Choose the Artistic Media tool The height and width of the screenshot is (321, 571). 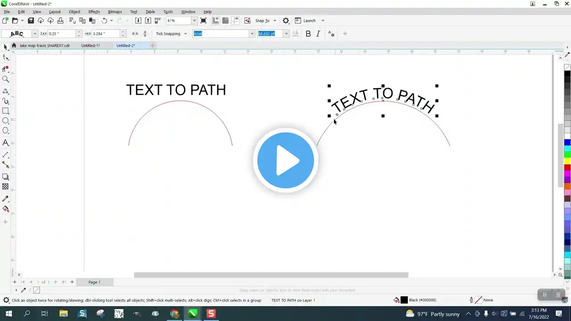tap(5, 101)
